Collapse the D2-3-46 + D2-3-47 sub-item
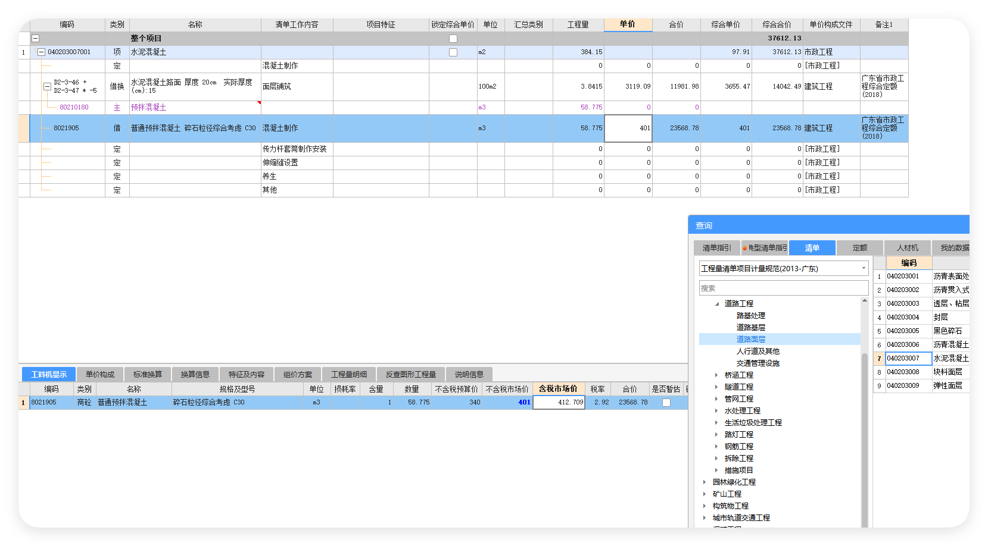The height and width of the screenshot is (546, 988). (47, 87)
